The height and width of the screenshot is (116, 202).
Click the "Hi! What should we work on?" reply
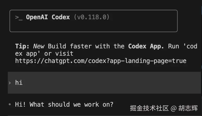(x=64, y=105)
